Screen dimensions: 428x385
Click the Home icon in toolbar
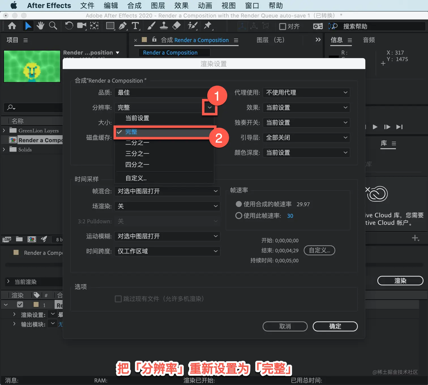point(12,26)
